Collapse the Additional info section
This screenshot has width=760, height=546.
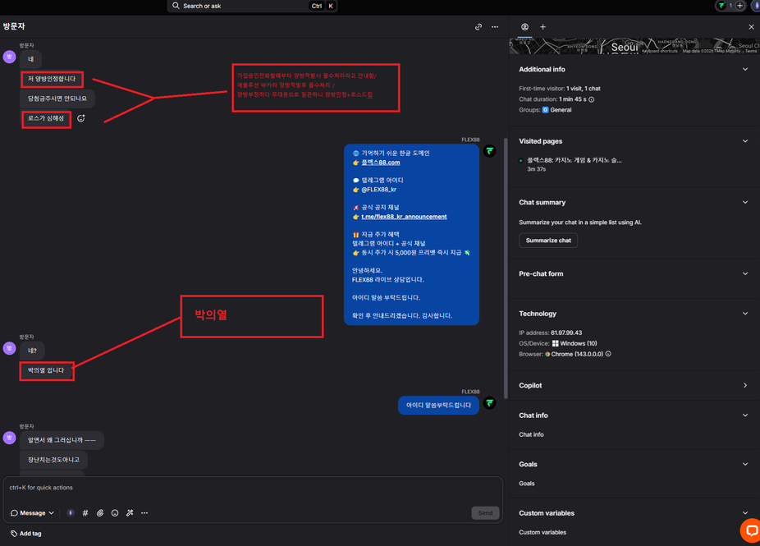(x=745, y=70)
